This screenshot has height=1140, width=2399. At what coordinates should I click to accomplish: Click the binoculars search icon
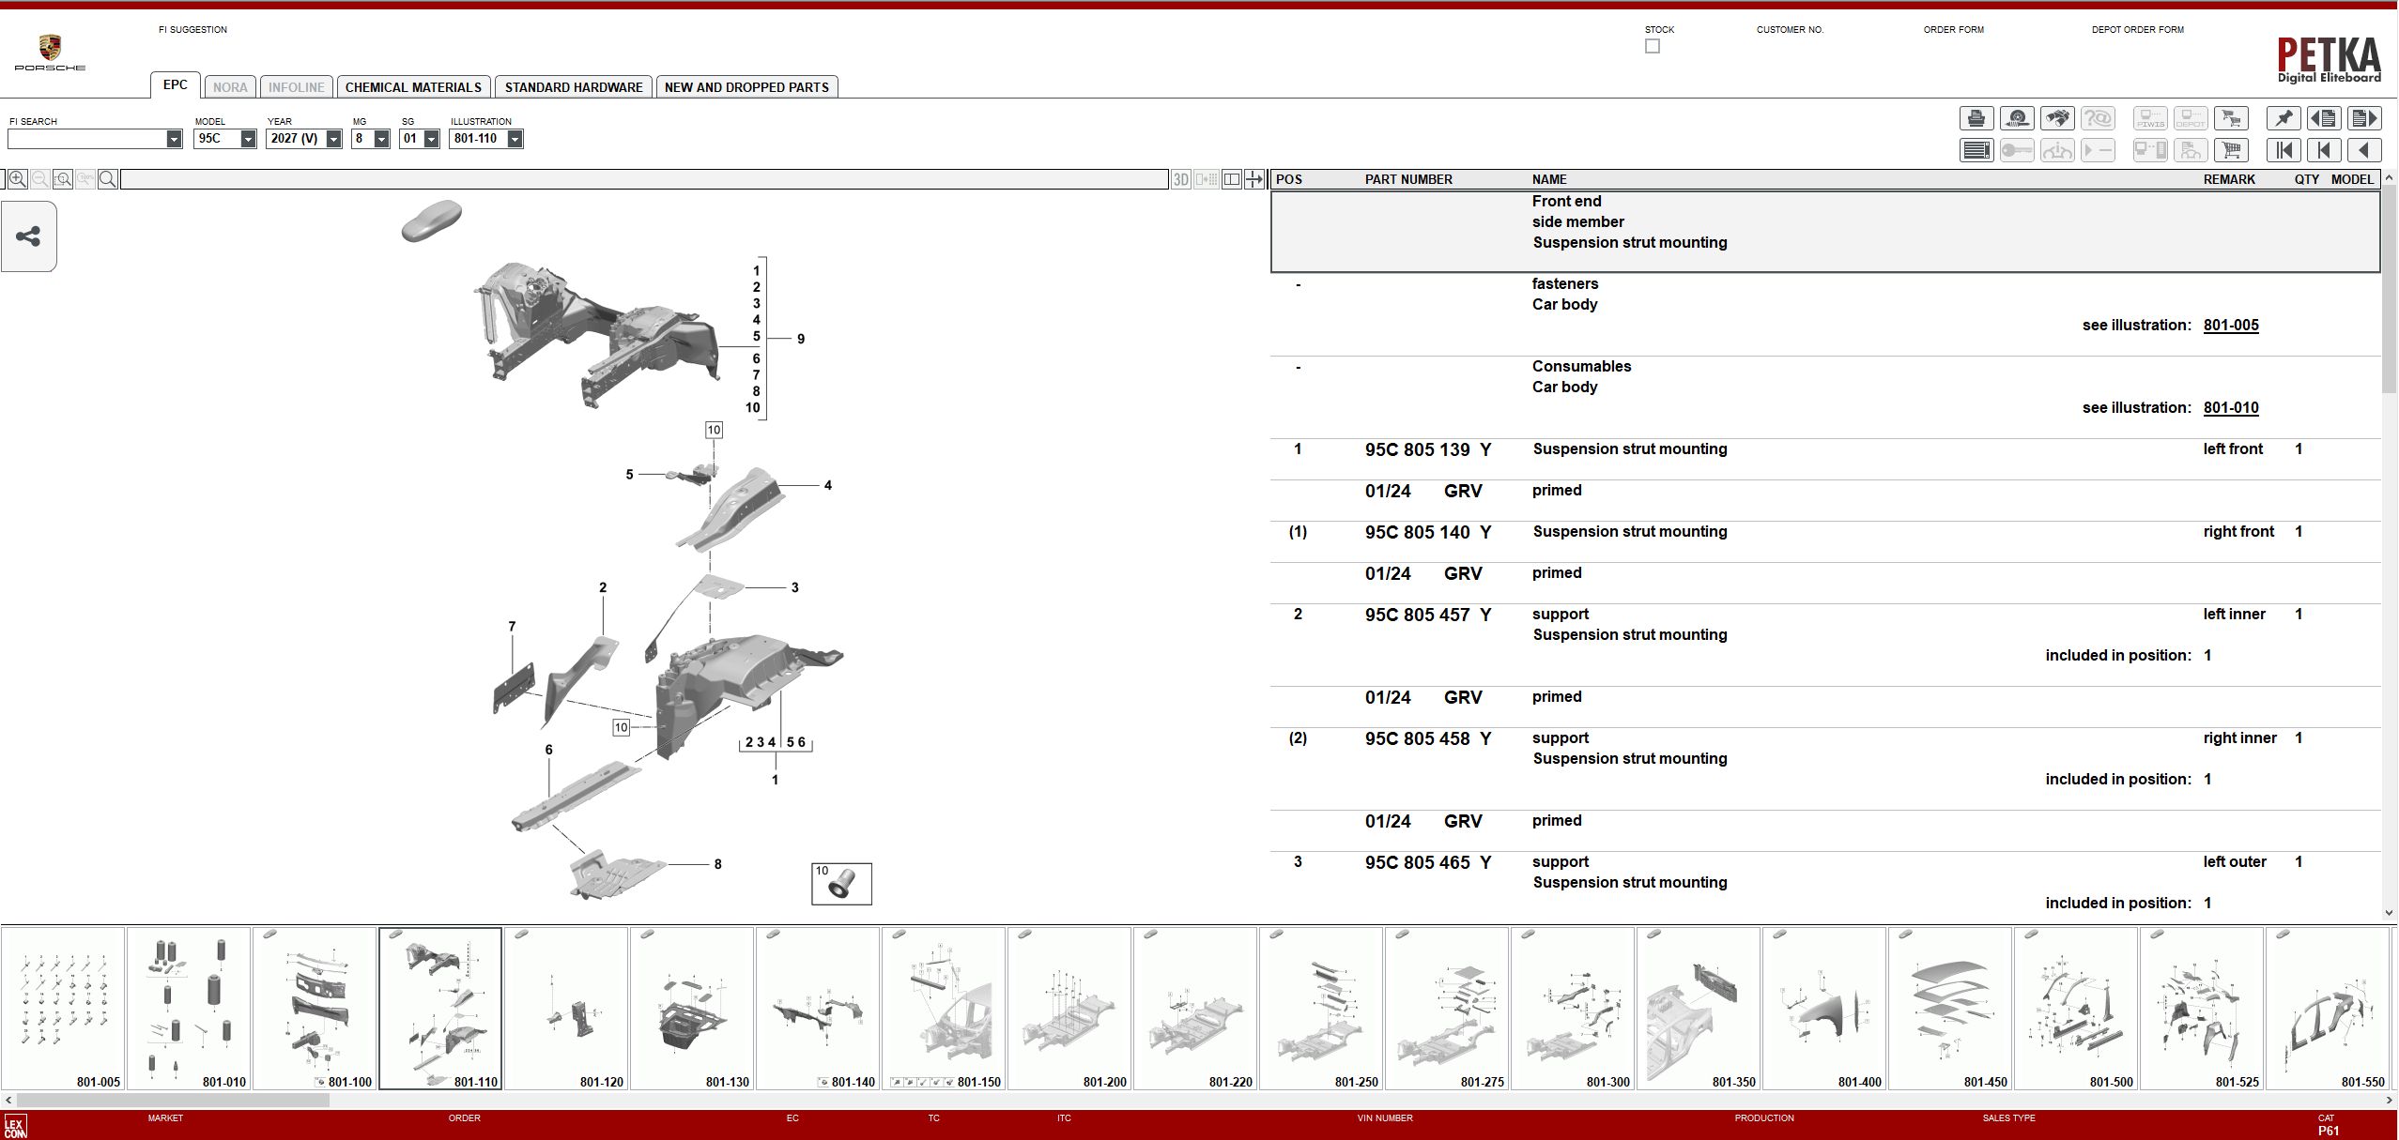click(2057, 118)
